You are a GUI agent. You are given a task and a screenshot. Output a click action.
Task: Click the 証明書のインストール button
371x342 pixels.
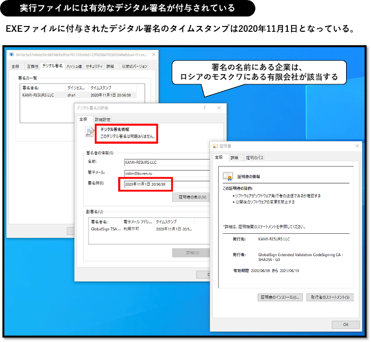[280, 297]
